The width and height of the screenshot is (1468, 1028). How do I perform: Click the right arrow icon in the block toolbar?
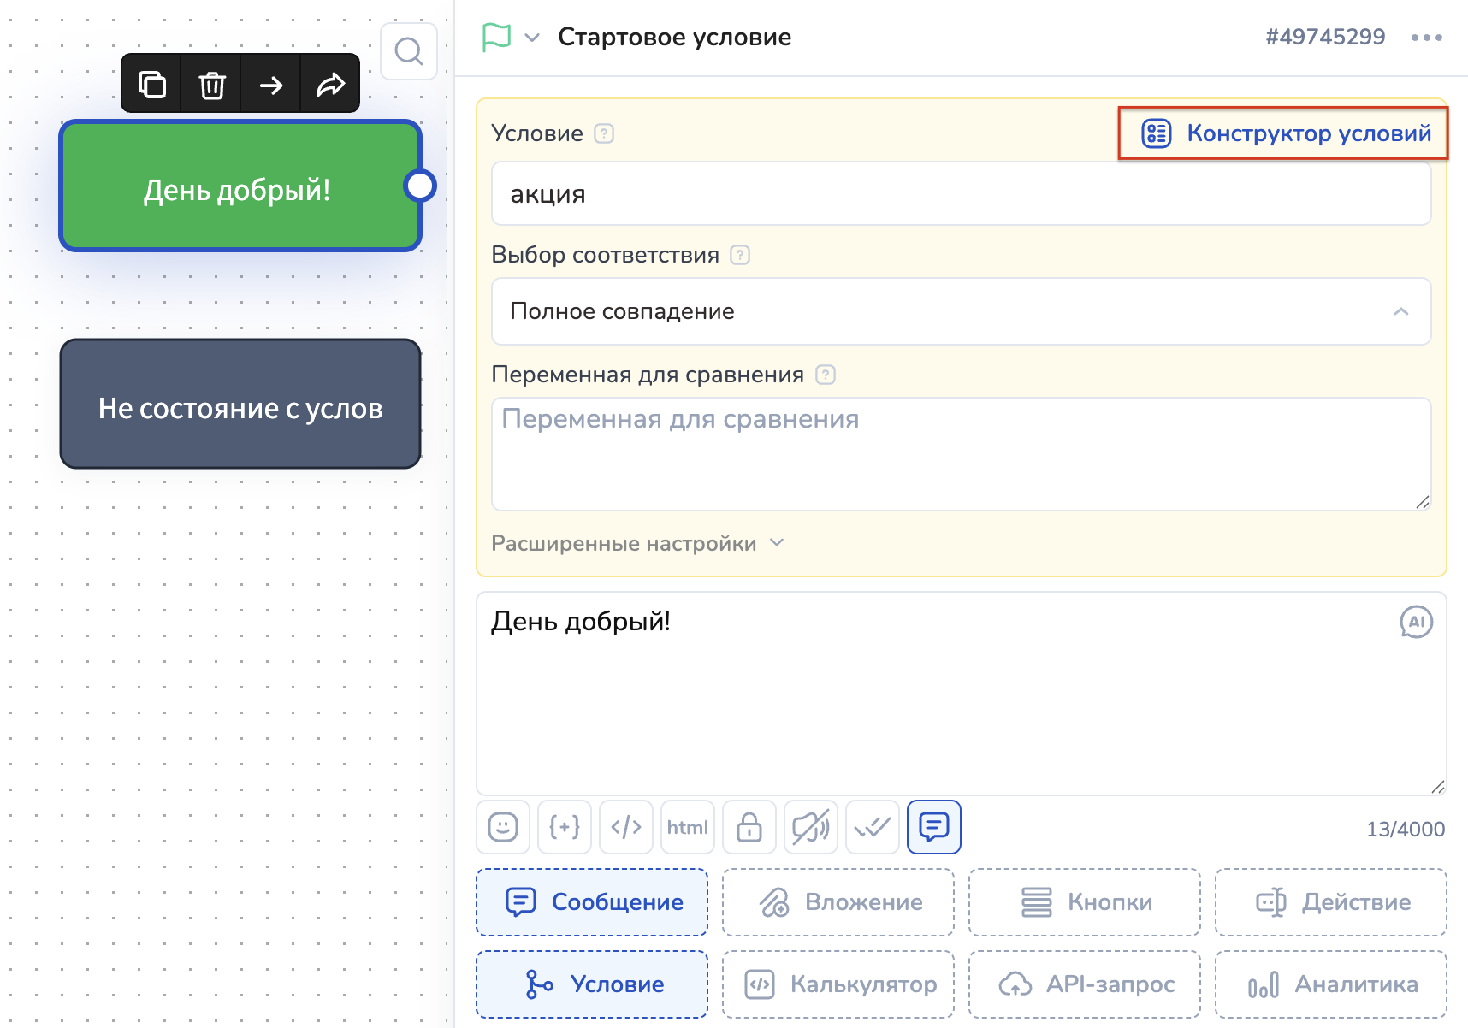point(271,85)
